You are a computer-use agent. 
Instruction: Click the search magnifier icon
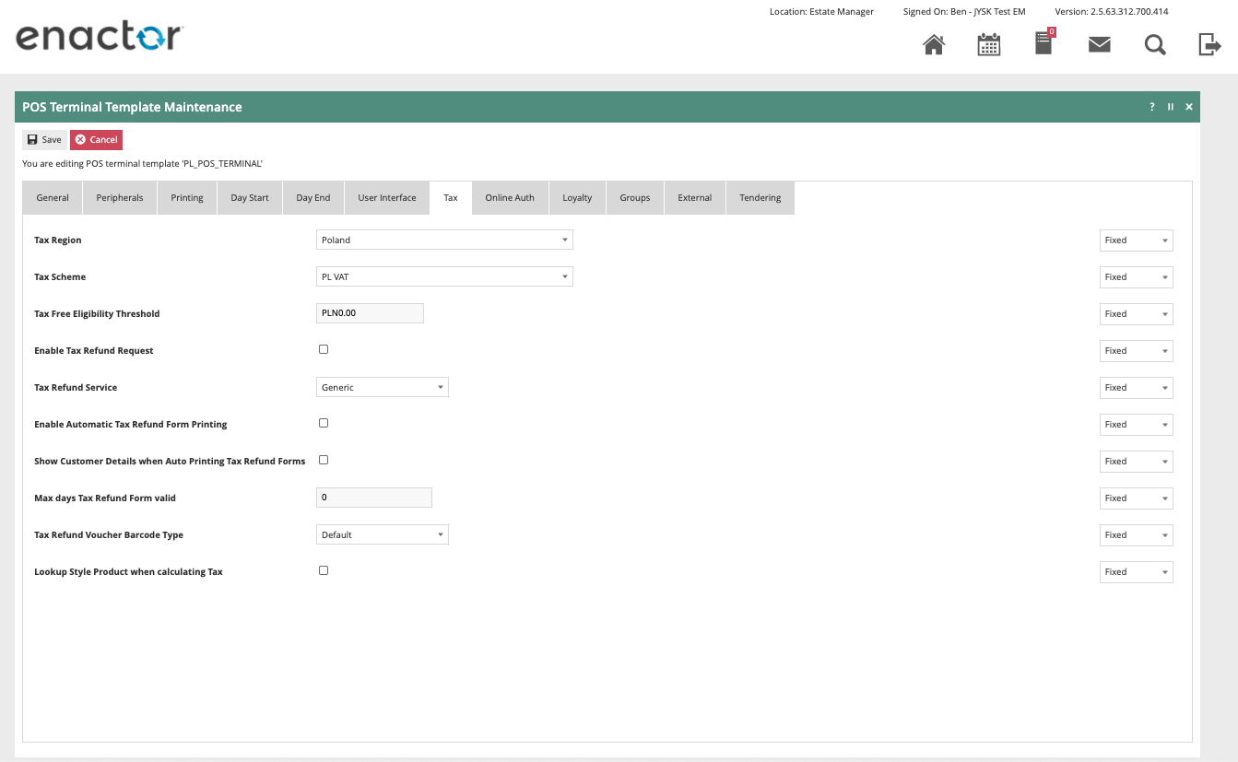click(1155, 44)
